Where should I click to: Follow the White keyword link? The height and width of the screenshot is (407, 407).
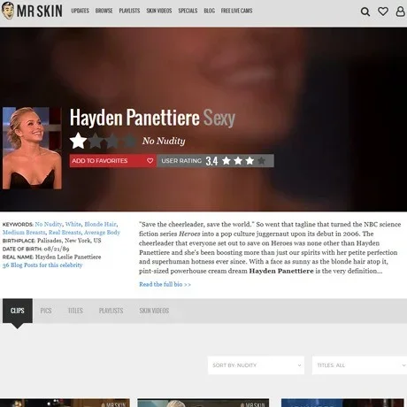pos(73,224)
